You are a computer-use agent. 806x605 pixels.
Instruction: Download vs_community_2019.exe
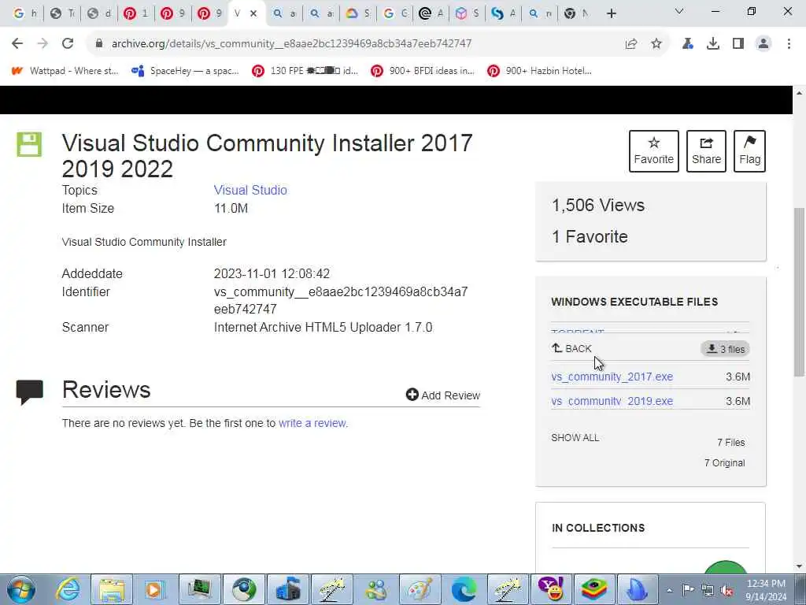click(612, 401)
